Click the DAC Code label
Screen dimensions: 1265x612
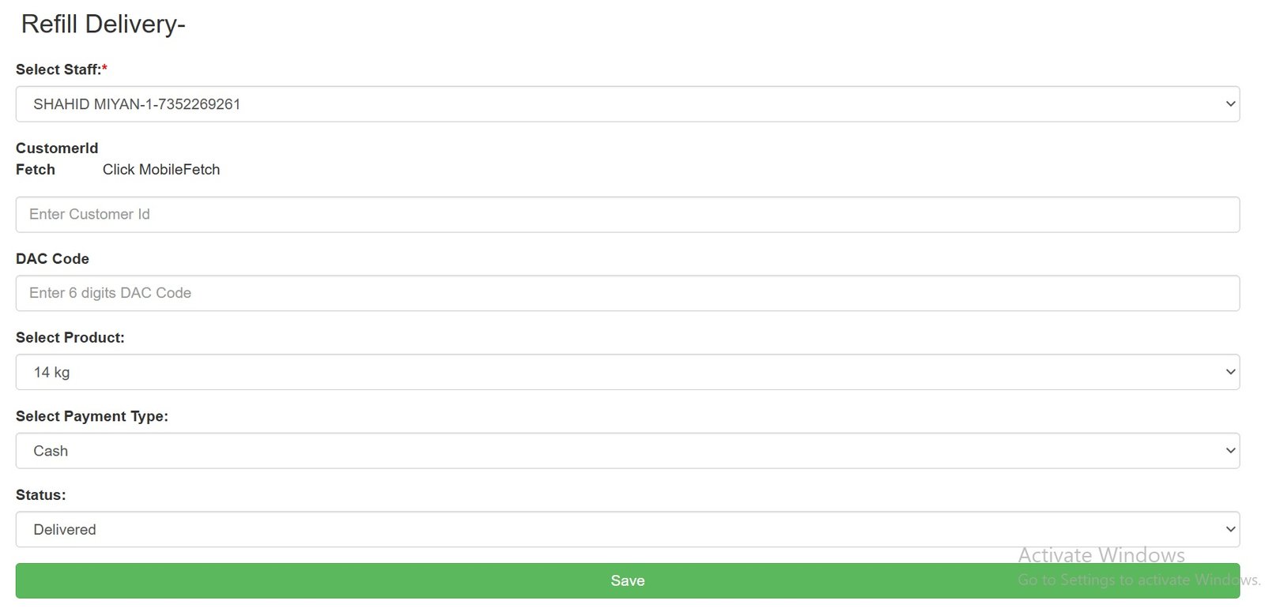click(x=52, y=259)
